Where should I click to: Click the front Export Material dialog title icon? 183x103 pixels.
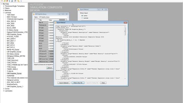tap(55, 23)
